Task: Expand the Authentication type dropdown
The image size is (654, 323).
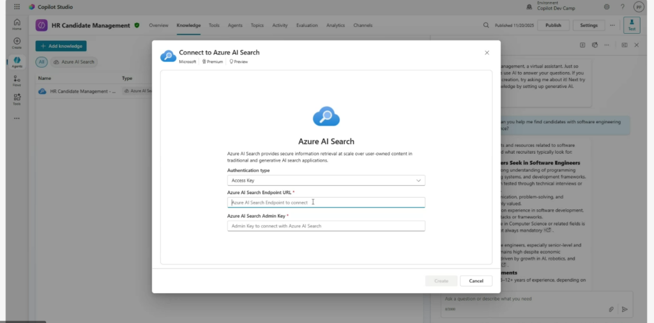Action: [326, 181]
